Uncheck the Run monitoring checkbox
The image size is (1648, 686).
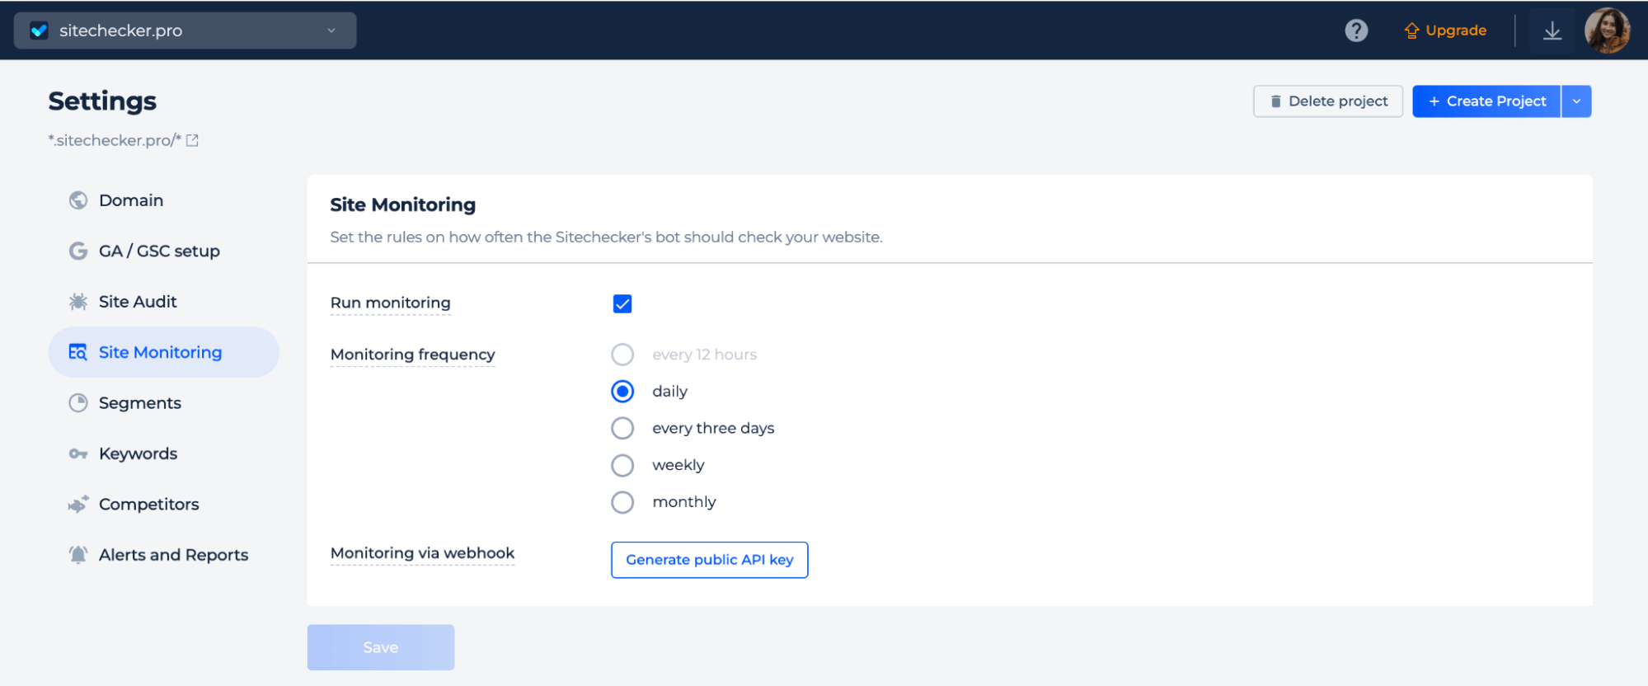coord(622,303)
